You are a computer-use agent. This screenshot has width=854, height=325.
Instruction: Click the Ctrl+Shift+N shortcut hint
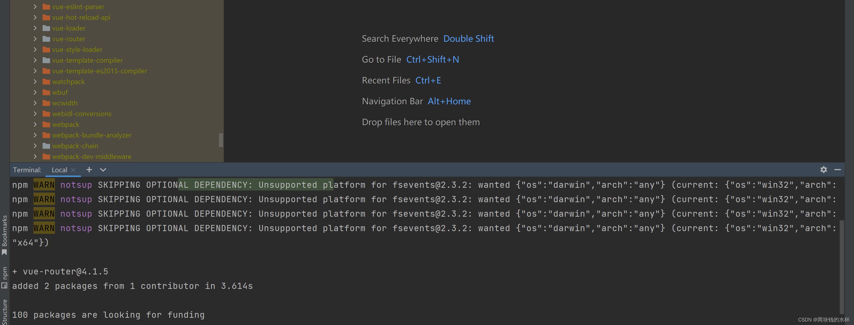(432, 60)
